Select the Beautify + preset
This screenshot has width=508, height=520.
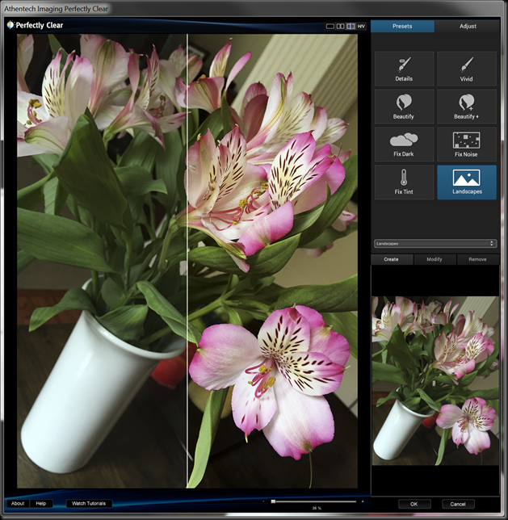click(467, 107)
